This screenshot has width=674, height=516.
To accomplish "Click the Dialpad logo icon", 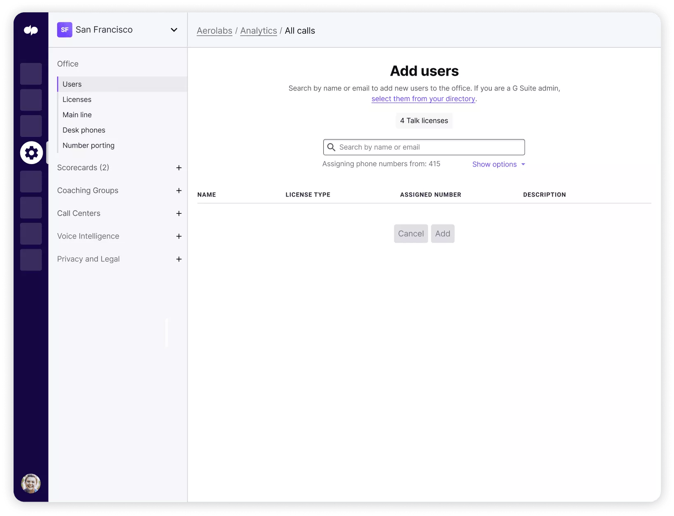I will (31, 30).
